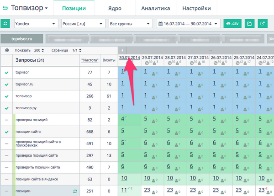Open the 28.07.2014 date column header
The width and height of the screenshot is (274, 196).
pos(175,58)
